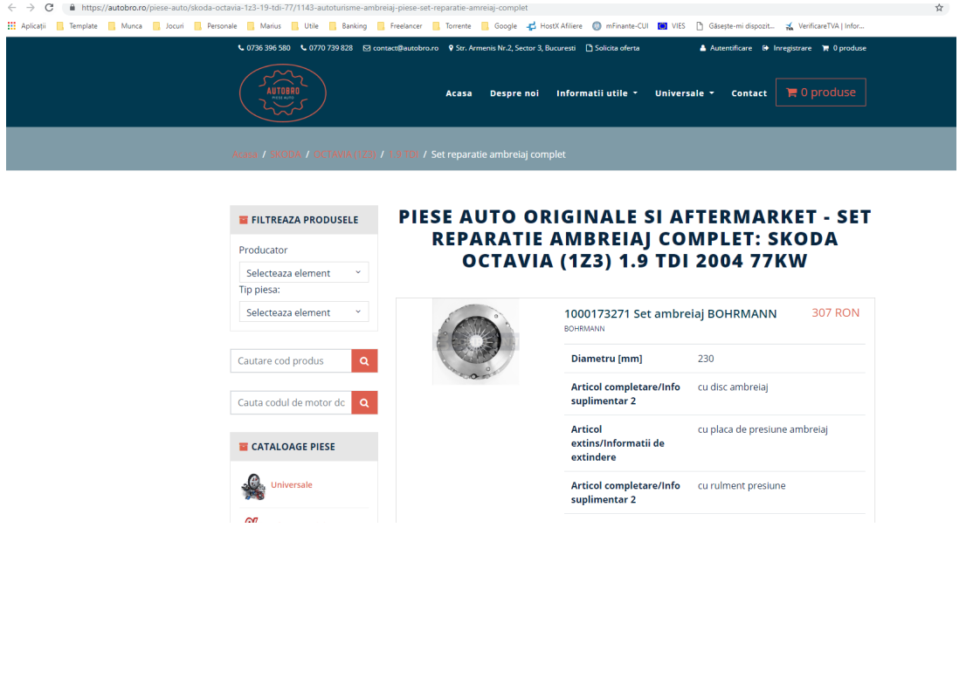Open the Torrente bookmarks folder
Viewport: 980px width, 692px height.
click(x=452, y=26)
